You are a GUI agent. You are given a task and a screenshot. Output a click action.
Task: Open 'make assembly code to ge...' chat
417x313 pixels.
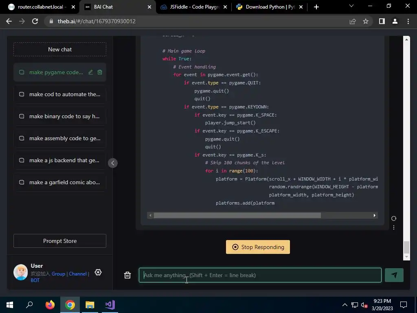click(60, 139)
